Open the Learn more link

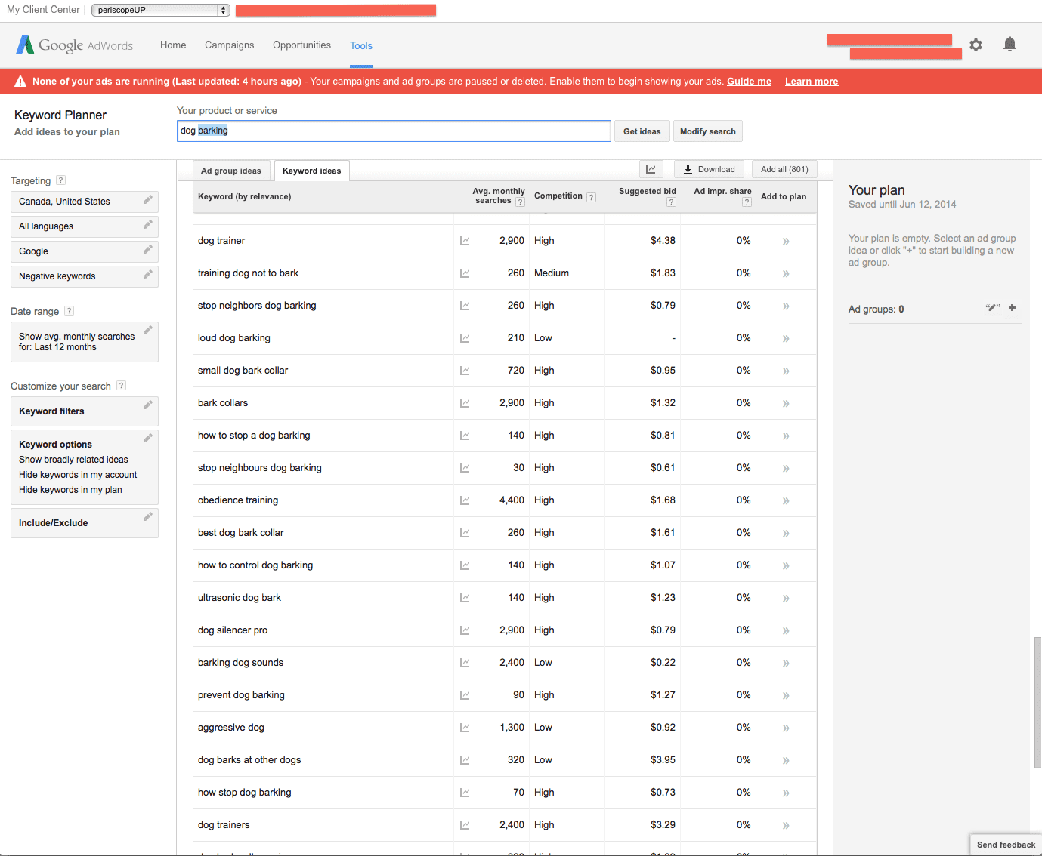pyautogui.click(x=812, y=82)
